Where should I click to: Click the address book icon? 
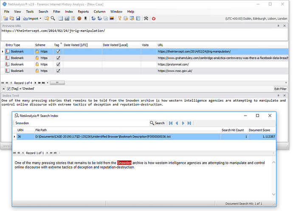(138, 18)
